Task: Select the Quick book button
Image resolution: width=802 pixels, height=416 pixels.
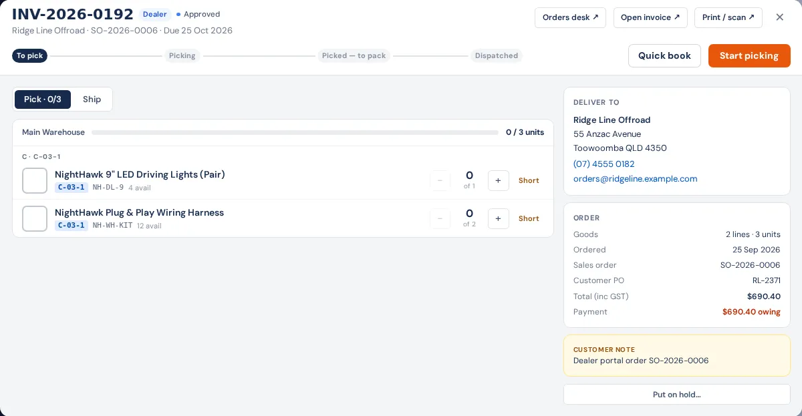Action: point(664,55)
